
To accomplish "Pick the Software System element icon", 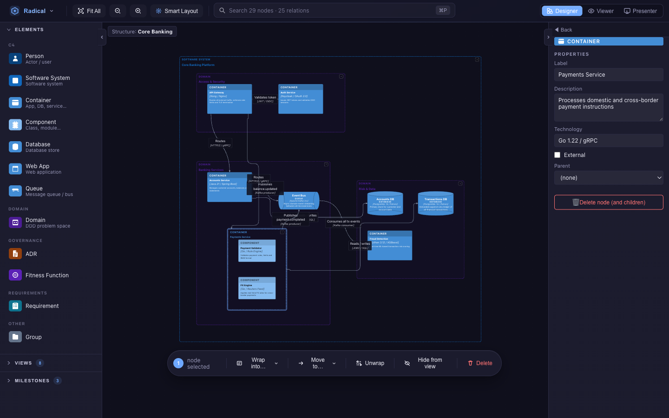I will tap(15, 81).
